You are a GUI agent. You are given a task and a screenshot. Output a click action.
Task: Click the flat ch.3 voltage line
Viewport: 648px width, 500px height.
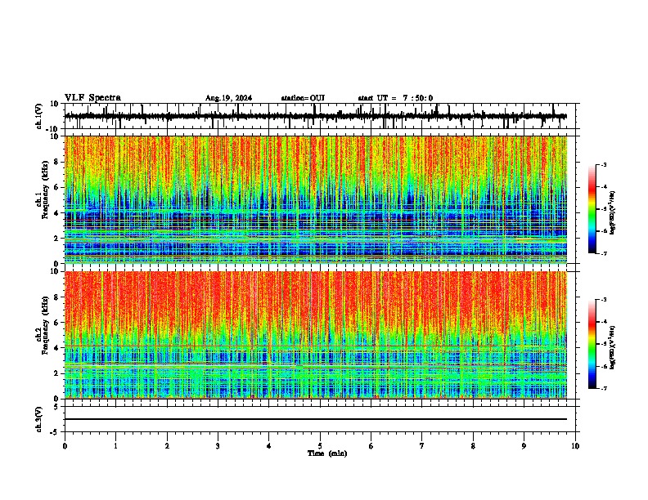point(315,419)
